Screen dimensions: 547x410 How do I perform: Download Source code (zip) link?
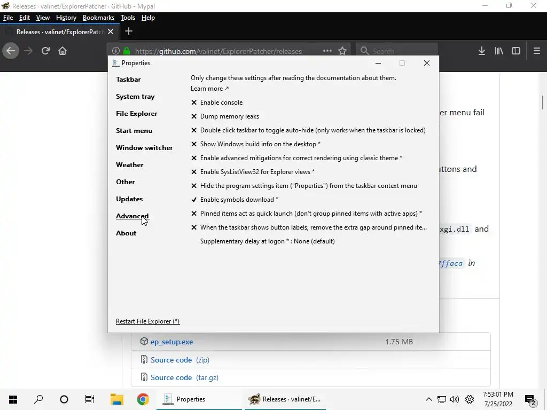coord(180,360)
